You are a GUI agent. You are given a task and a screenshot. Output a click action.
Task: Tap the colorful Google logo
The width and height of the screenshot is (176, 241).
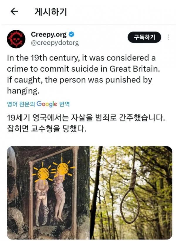47,104
